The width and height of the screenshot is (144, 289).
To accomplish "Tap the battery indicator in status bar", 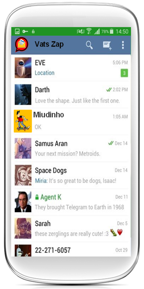I will [x=112, y=31].
